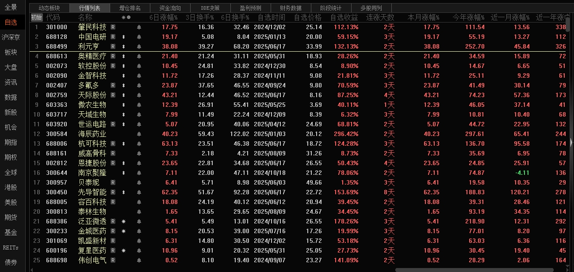Click the alert bell icon for 海辰药业

coord(139,134)
